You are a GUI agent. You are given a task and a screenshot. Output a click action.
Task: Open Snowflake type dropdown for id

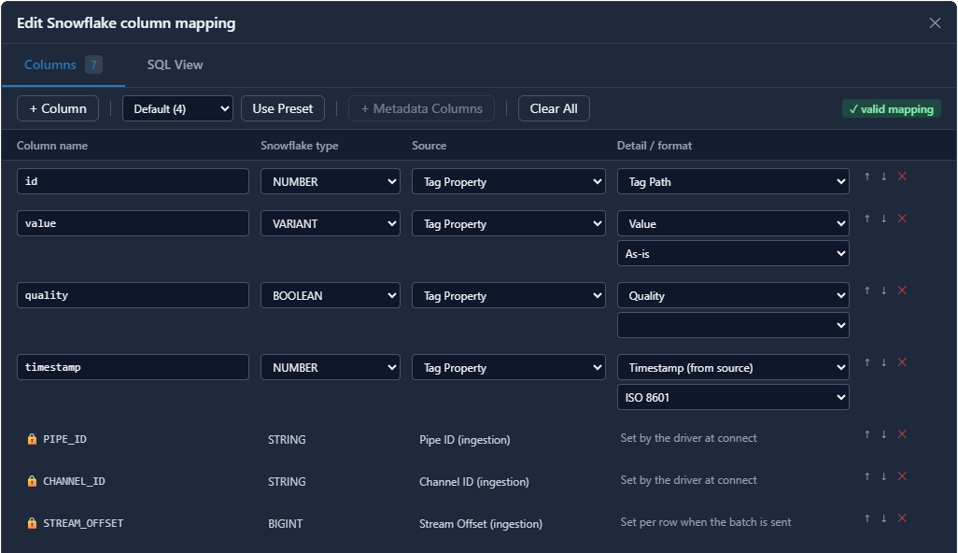(331, 181)
